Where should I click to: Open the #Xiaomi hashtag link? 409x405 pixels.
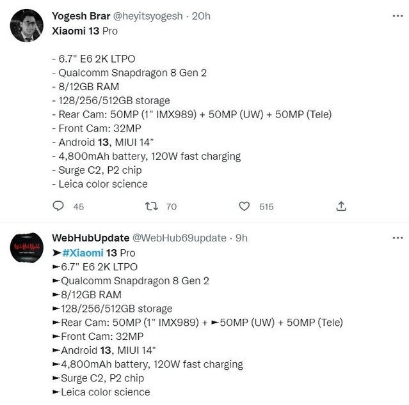click(82, 252)
